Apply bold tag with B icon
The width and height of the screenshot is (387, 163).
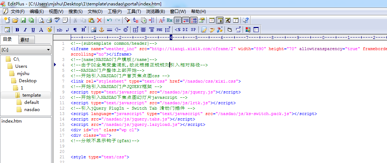(17, 30)
